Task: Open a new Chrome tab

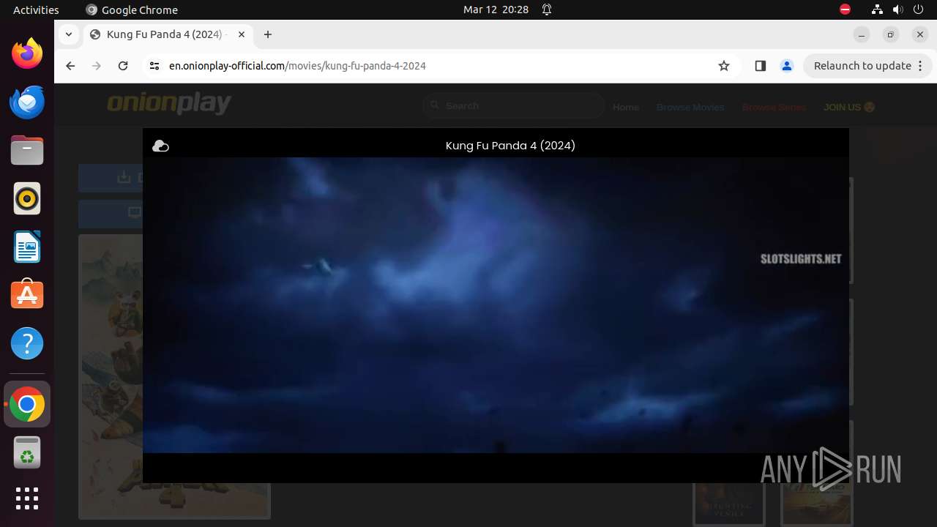Action: click(268, 34)
